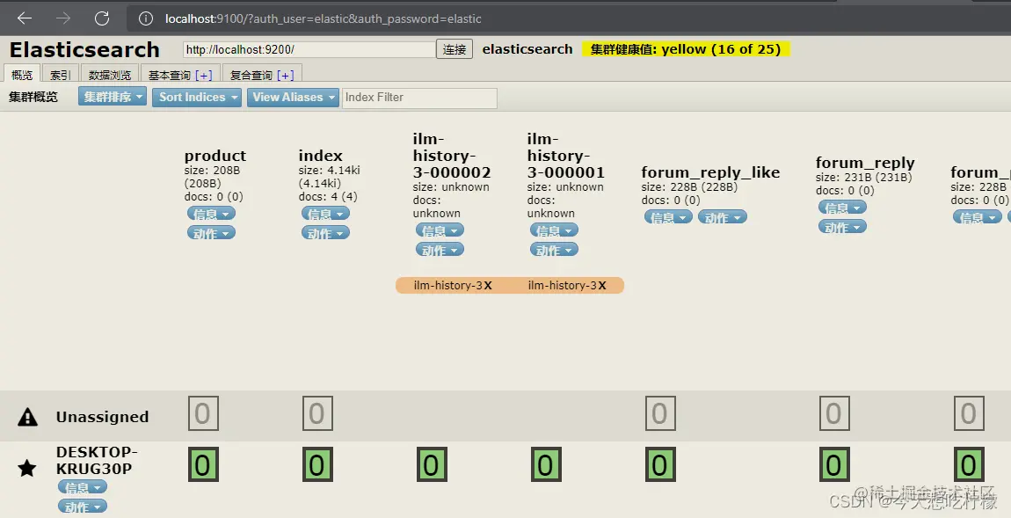
Task: Open 信息 menu for DESKTOP-KRUG30P node
Action: (x=82, y=487)
